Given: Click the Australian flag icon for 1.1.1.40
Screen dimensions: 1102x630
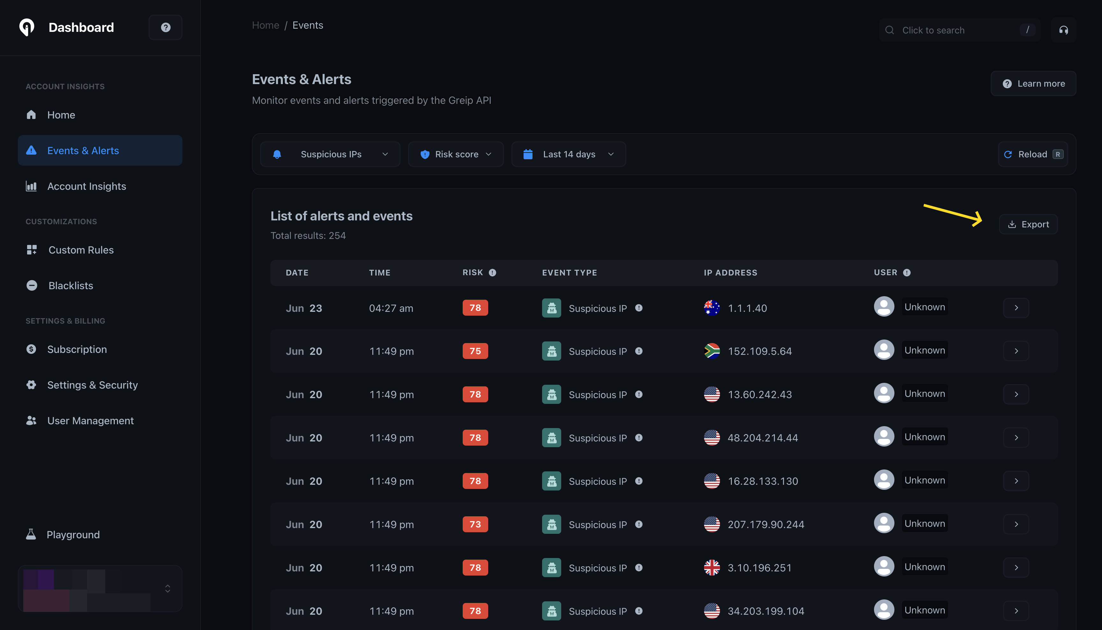Looking at the screenshot, I should click(712, 308).
